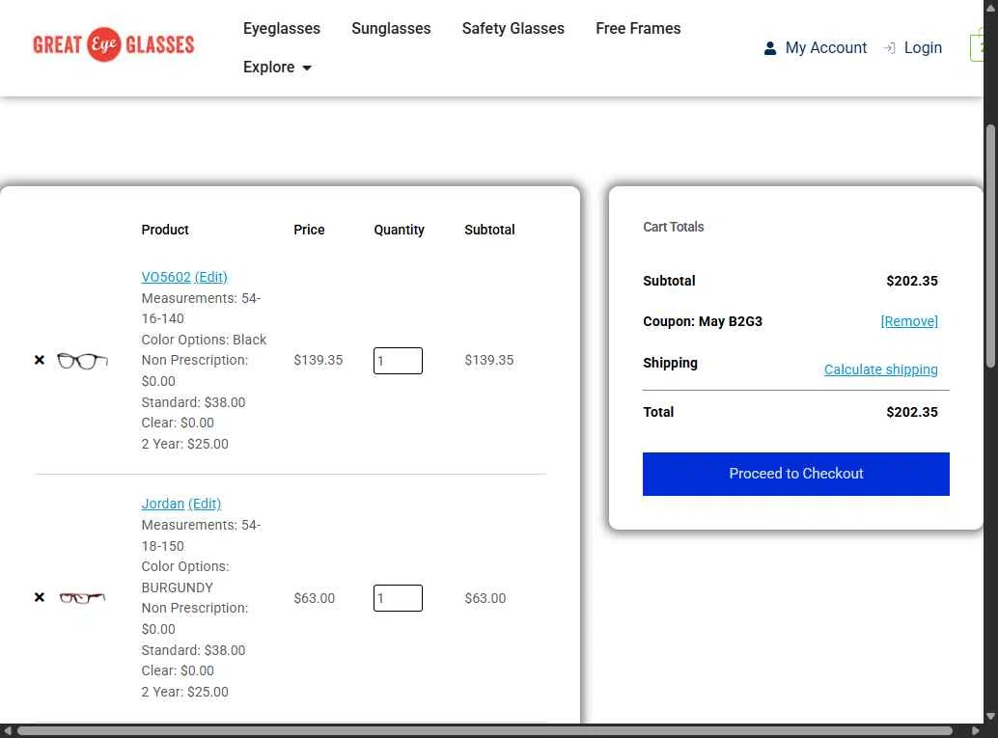Click the scroll-left arrow of horizontal scrollbar
998x738 pixels.
click(x=7, y=731)
